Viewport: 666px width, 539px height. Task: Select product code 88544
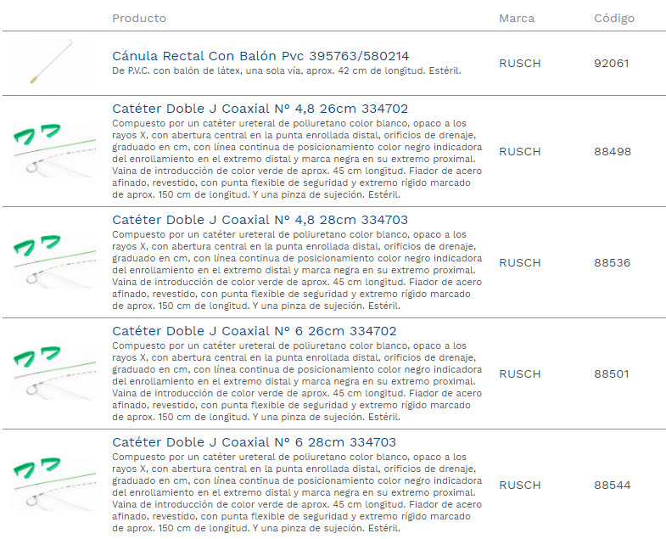(612, 486)
